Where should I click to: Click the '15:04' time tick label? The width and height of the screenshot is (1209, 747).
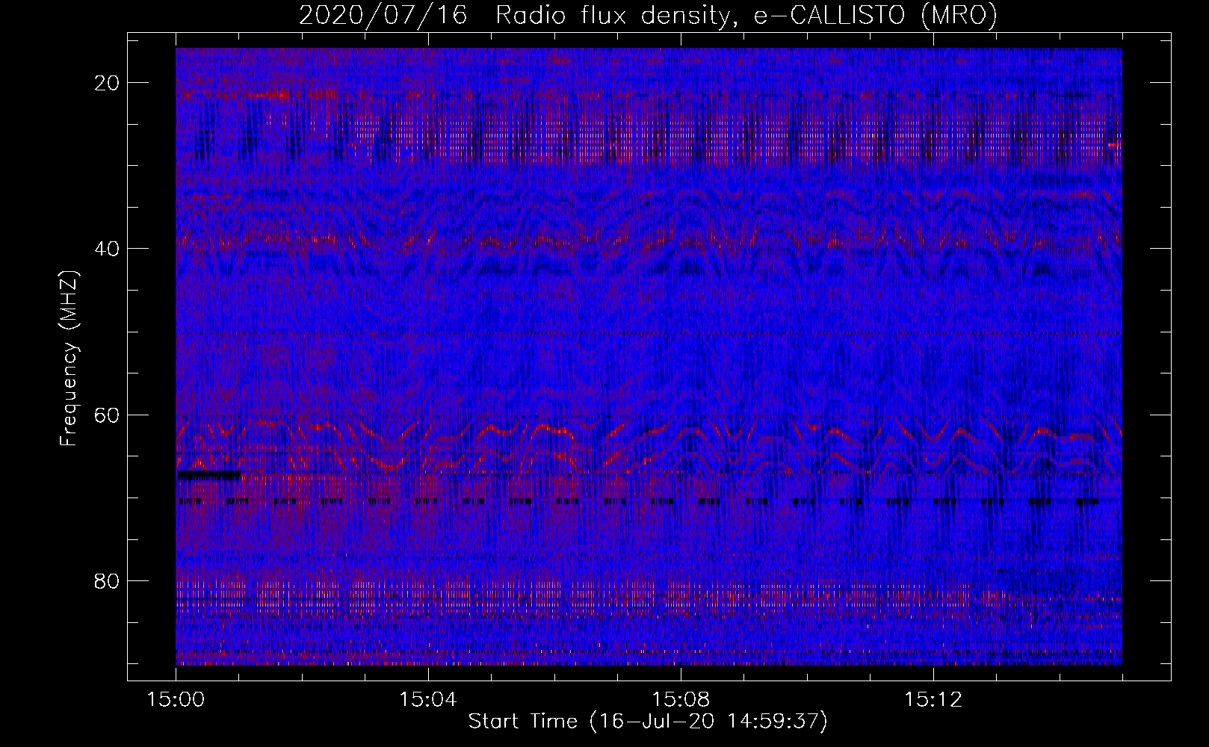pyautogui.click(x=428, y=700)
